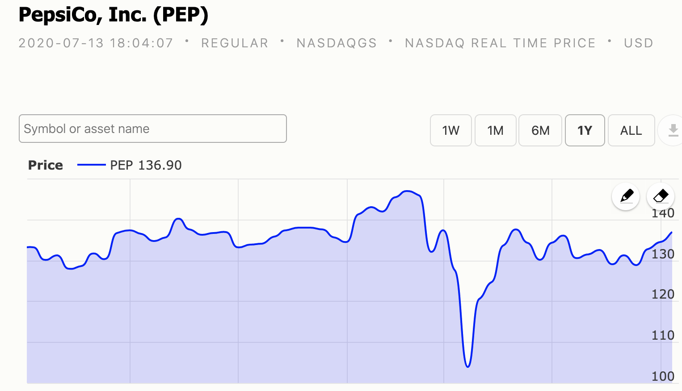The width and height of the screenshot is (682, 391).
Task: Click the 100 price axis label
Action: pyautogui.click(x=663, y=376)
